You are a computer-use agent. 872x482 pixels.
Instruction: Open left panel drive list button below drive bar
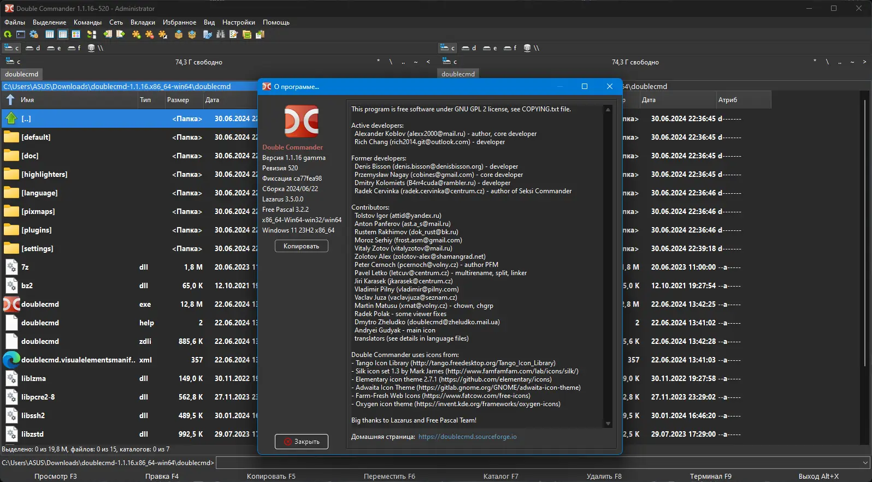[x=13, y=62]
